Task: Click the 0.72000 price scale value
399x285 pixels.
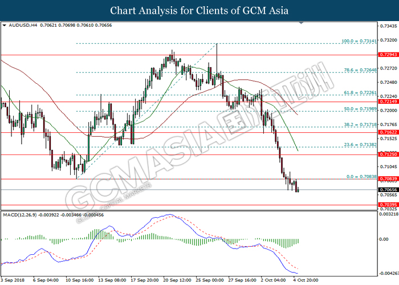Action: [389, 110]
